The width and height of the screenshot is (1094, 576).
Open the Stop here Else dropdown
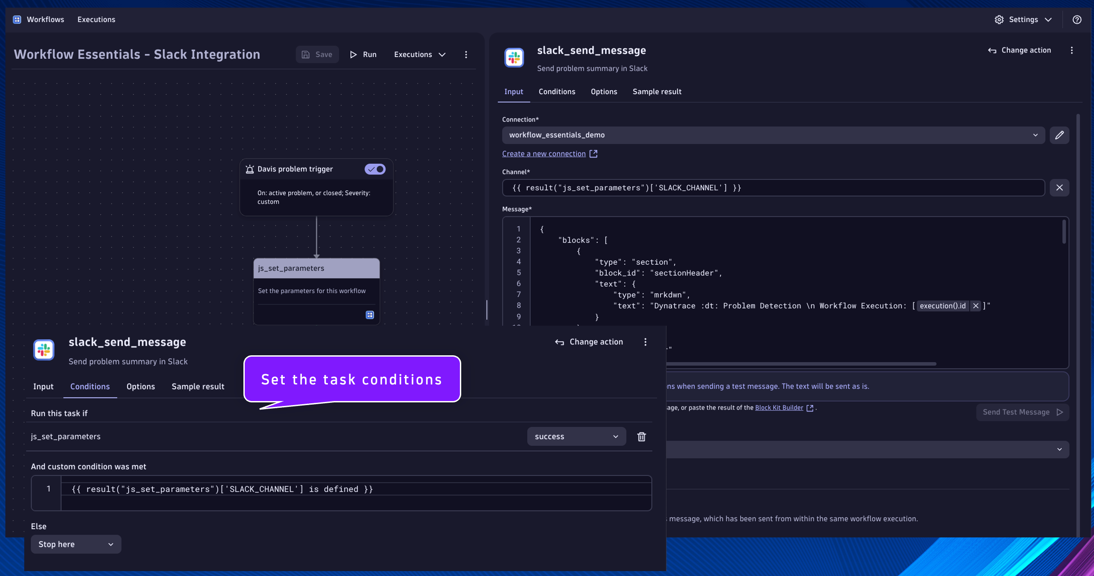(76, 544)
